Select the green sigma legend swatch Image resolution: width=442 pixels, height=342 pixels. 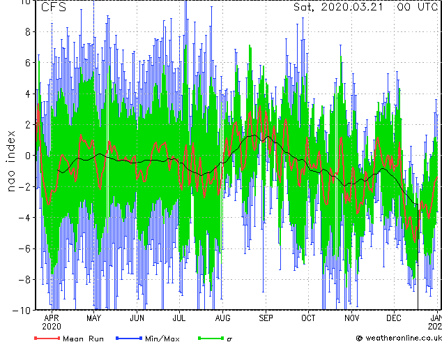[211, 338]
